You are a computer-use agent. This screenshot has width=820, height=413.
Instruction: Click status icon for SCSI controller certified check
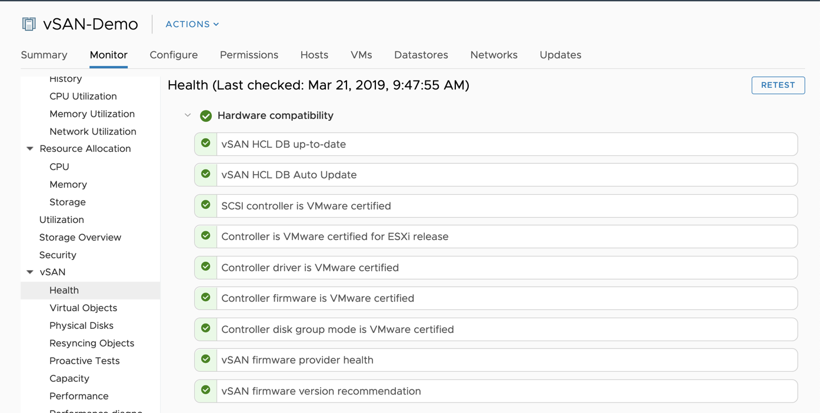pyautogui.click(x=206, y=205)
